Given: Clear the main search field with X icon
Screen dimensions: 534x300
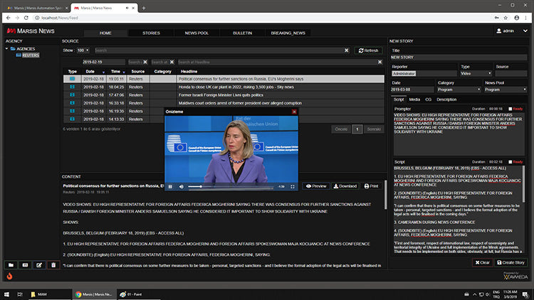Looking at the screenshot, I should coord(347,50).
